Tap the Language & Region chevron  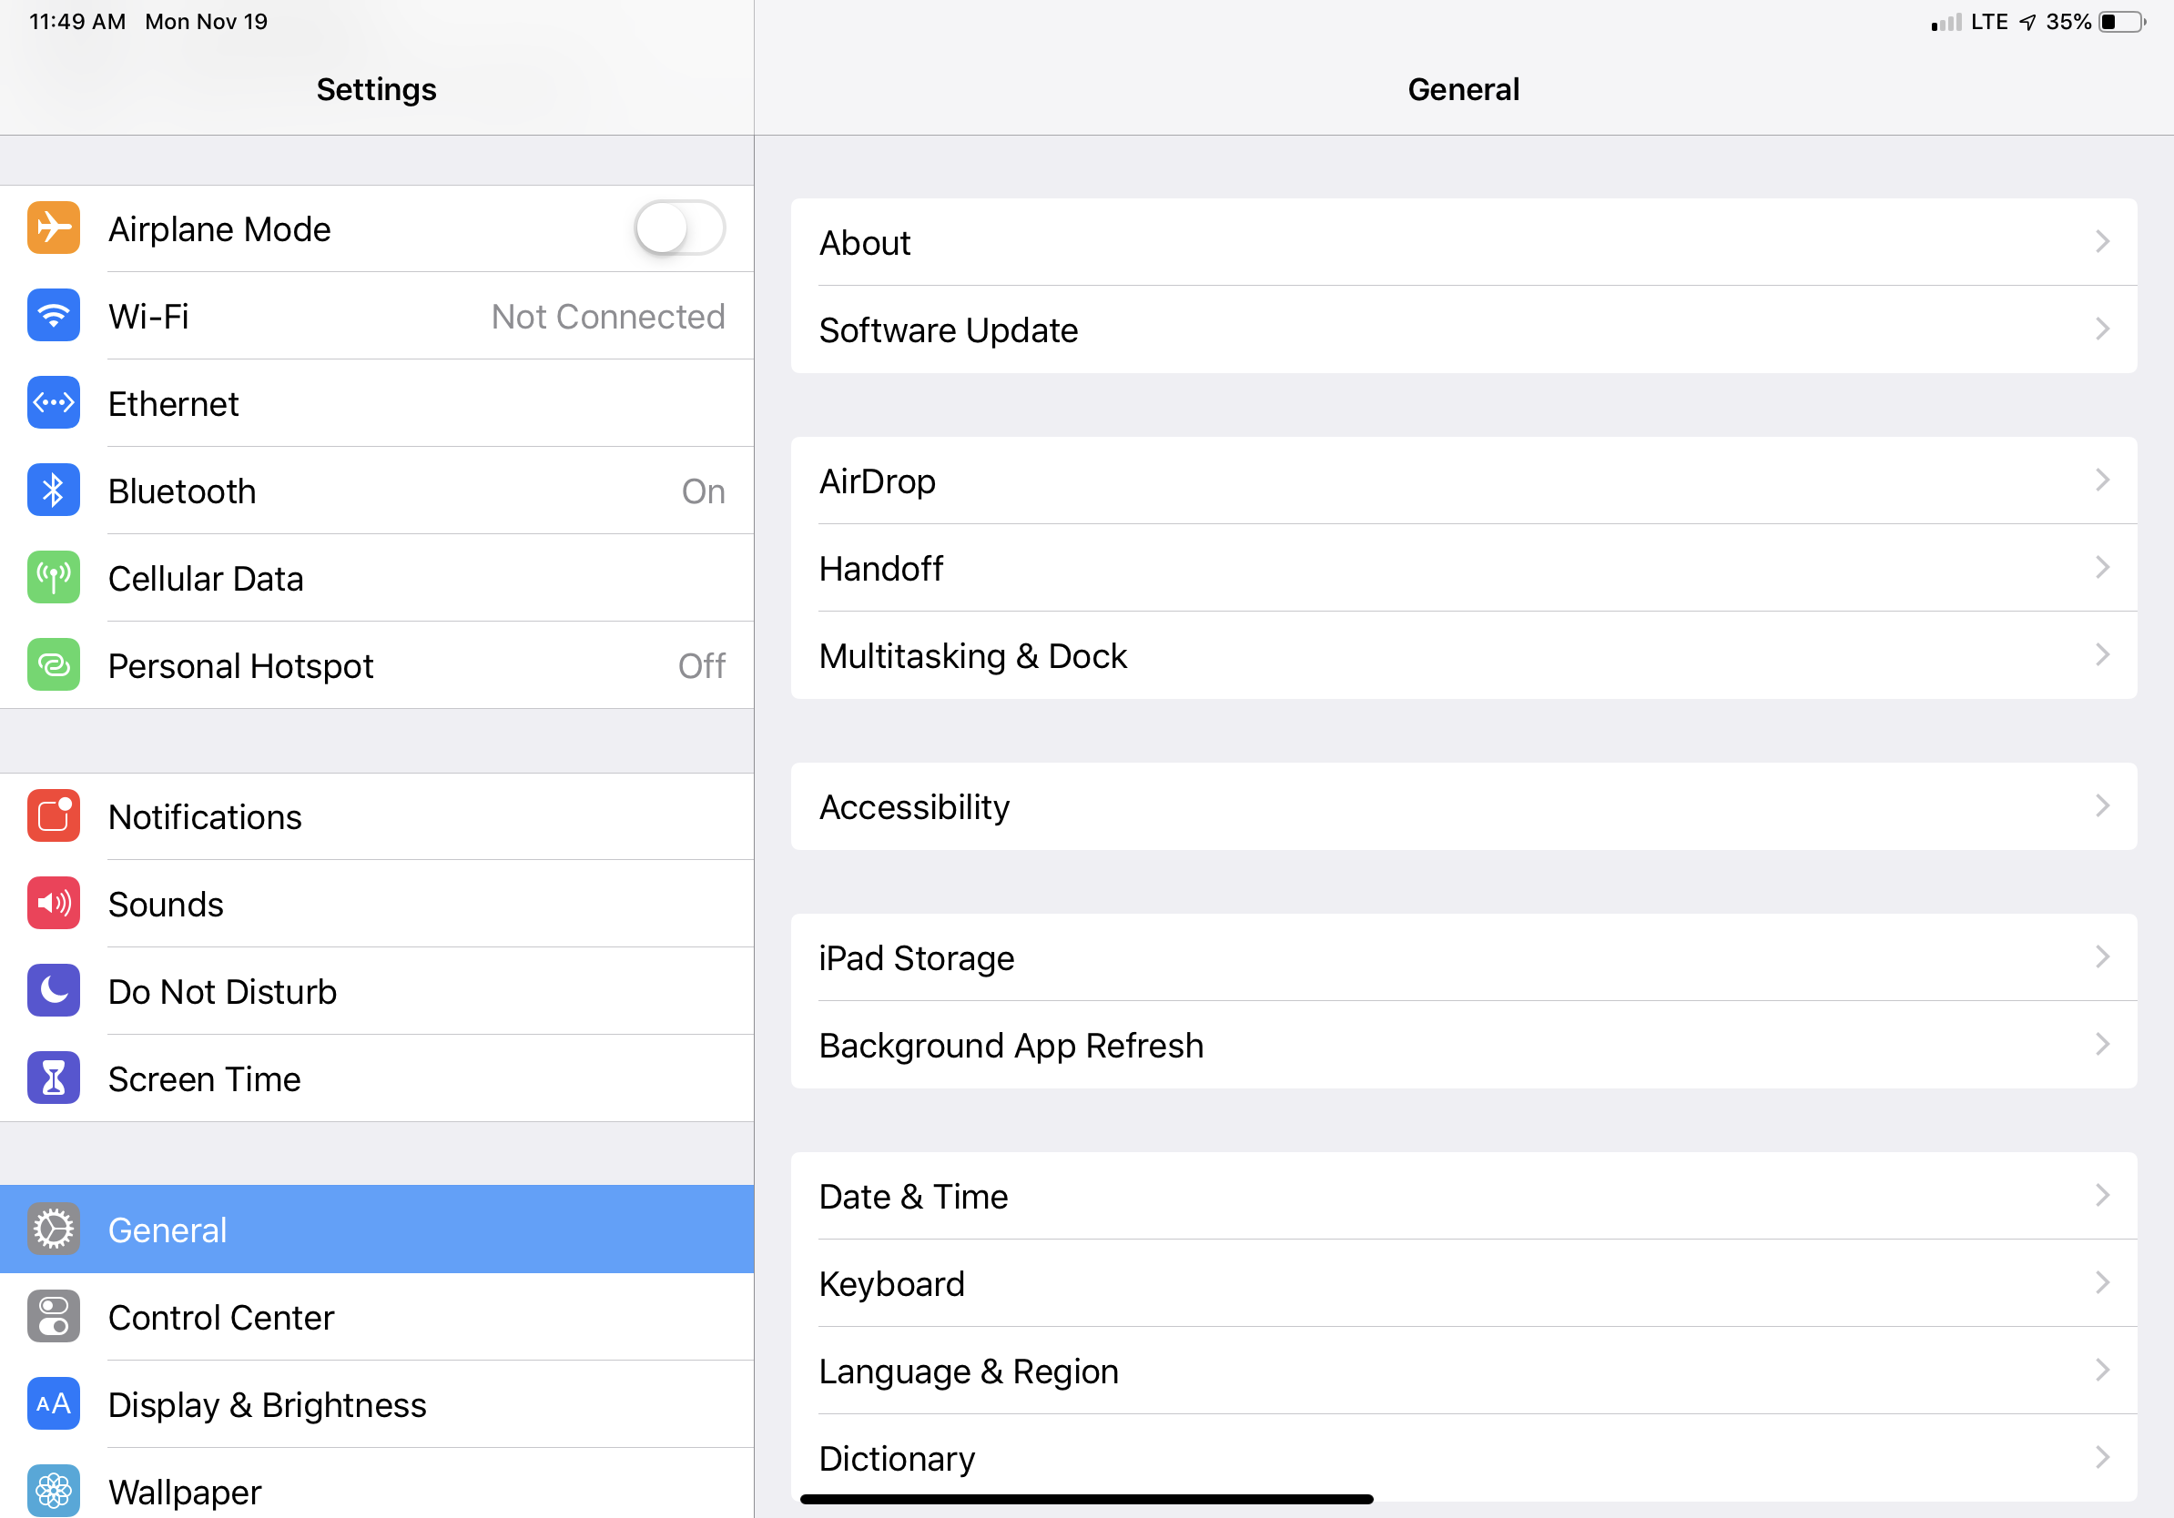[2103, 1371]
